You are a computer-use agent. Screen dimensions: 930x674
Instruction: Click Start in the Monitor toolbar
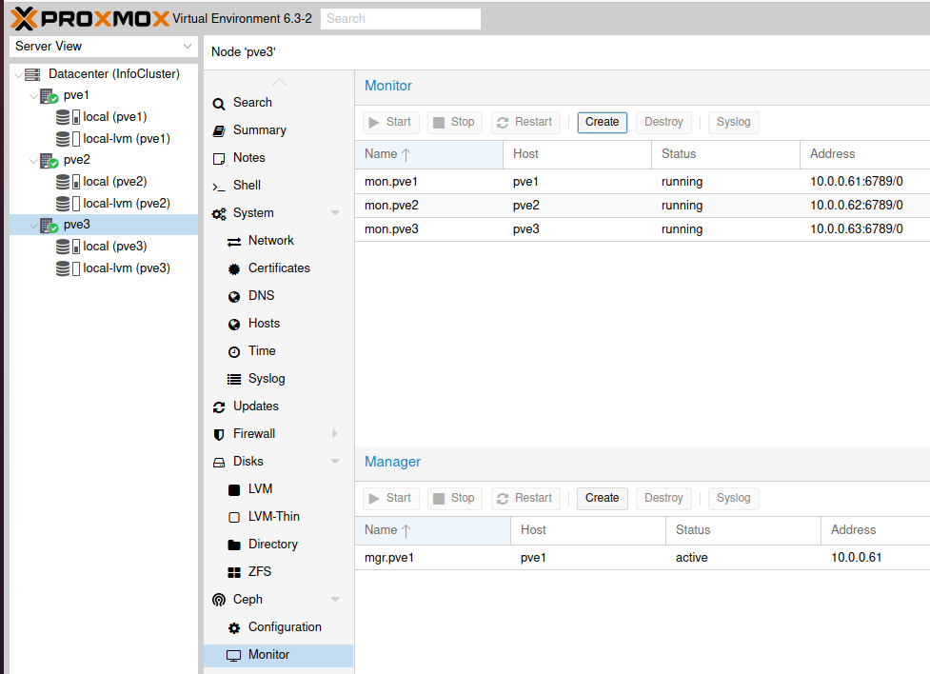[x=391, y=122]
